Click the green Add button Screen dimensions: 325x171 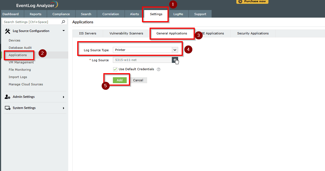120,80
